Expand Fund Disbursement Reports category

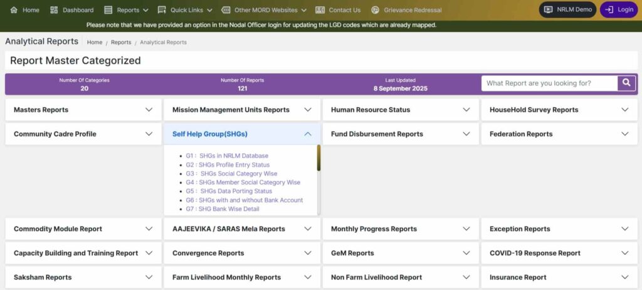click(x=401, y=134)
